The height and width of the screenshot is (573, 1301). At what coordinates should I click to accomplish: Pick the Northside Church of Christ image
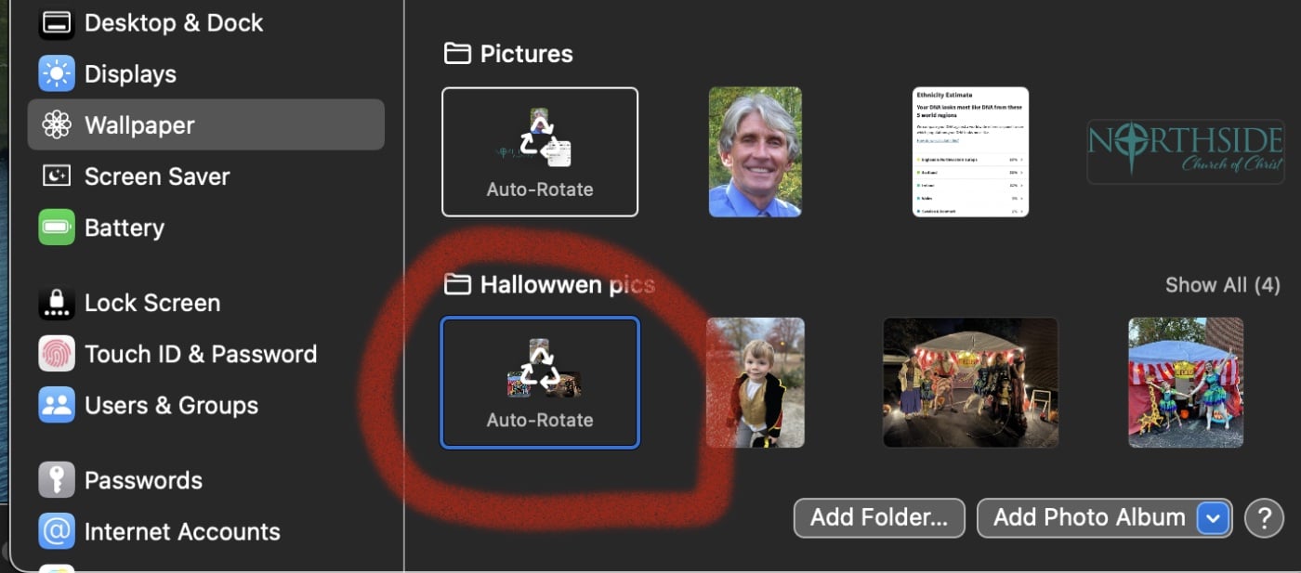pyautogui.click(x=1185, y=152)
